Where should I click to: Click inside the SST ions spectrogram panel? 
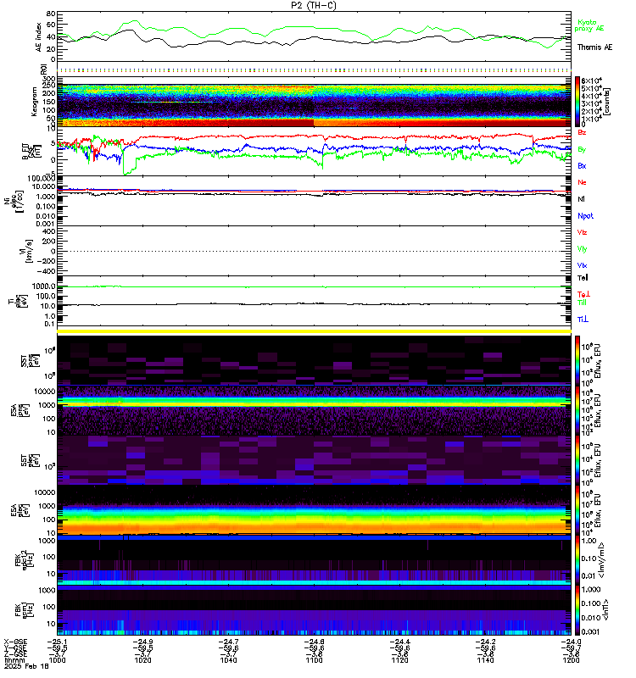314,361
